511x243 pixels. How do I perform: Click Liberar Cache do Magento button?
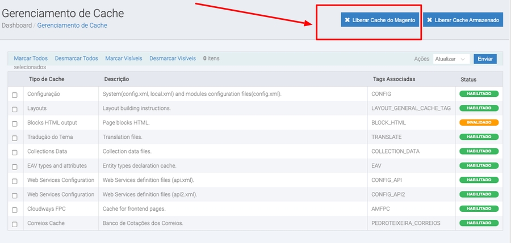tap(380, 20)
